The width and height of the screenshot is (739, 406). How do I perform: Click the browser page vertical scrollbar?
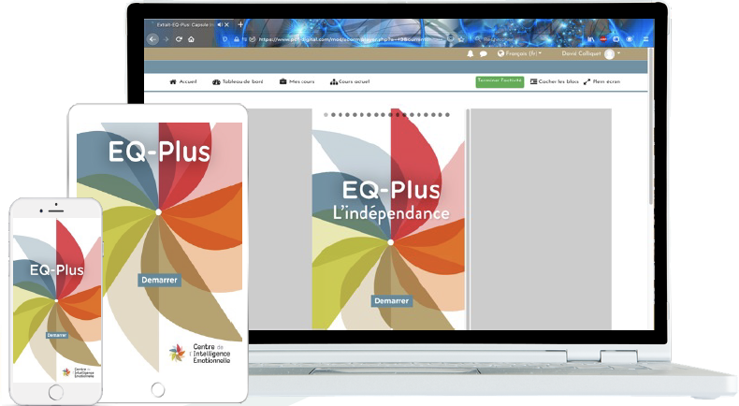pos(651,127)
